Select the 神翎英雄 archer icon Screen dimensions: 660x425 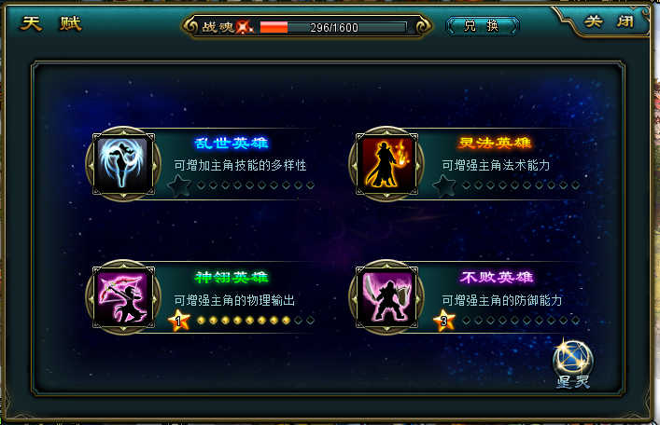(x=123, y=297)
